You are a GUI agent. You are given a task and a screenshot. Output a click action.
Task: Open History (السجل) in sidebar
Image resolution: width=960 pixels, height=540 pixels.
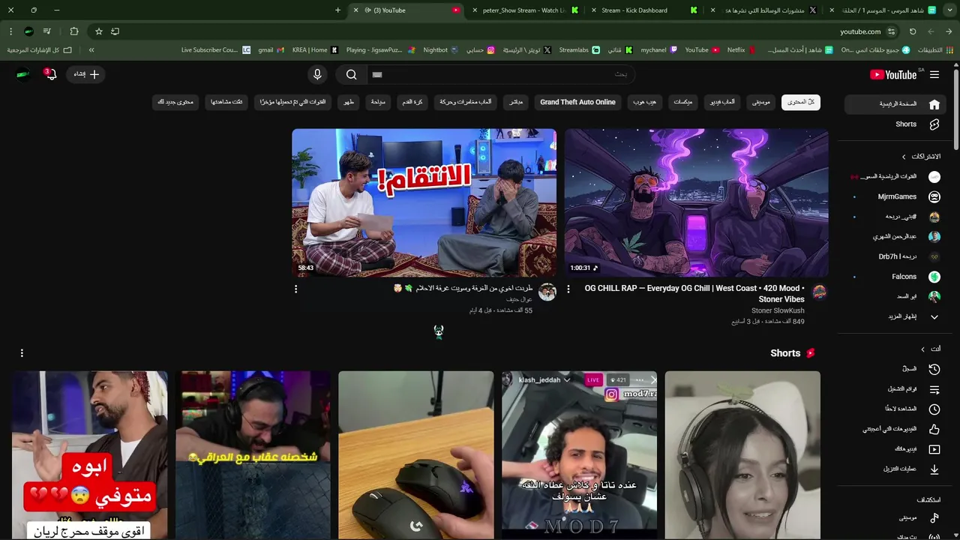click(894, 369)
